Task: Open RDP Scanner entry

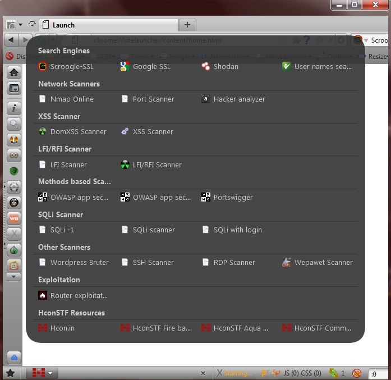Action: tap(229, 262)
